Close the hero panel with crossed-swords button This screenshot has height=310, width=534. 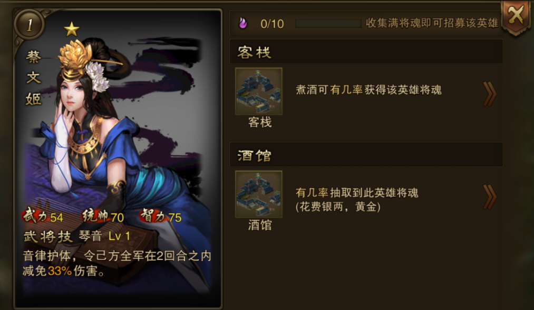point(516,16)
